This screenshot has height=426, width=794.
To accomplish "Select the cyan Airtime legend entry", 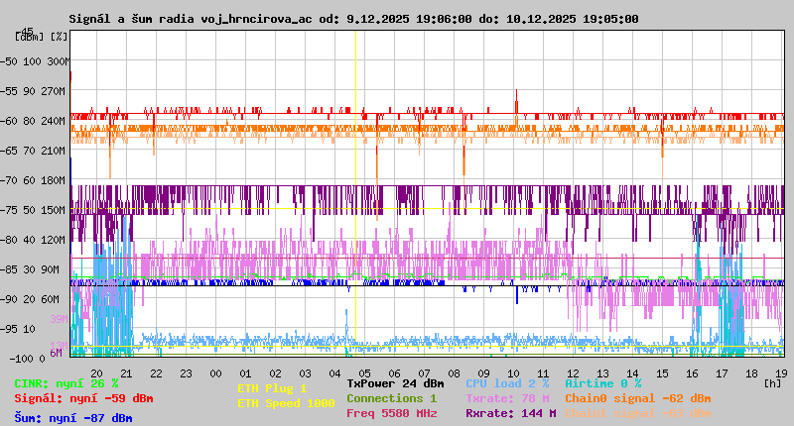I will pyautogui.click(x=602, y=383).
